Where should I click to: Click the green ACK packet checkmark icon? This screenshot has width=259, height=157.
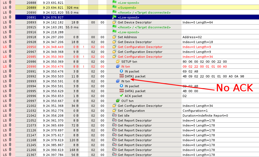coord(121,96)
